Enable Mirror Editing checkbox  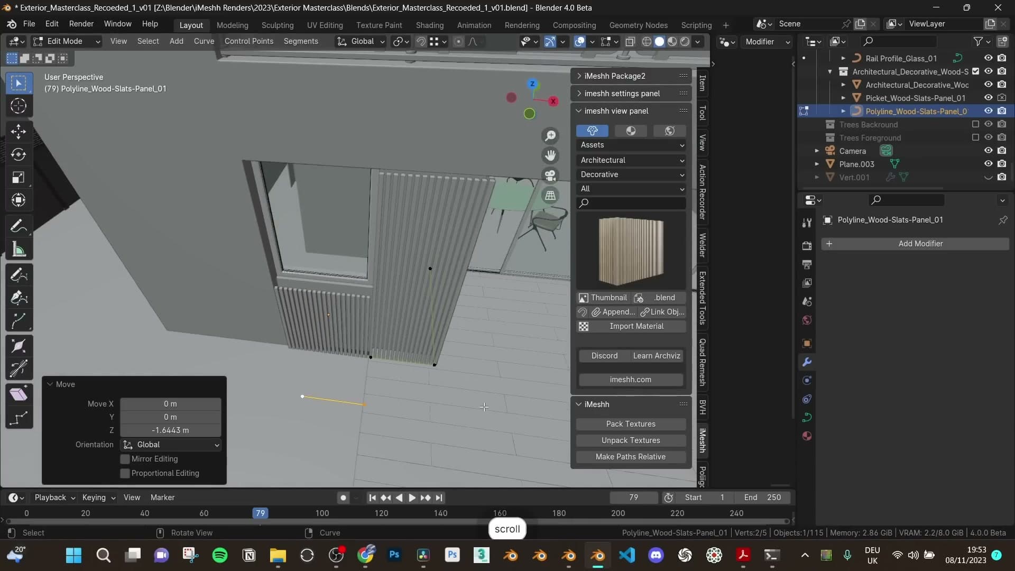point(125,459)
